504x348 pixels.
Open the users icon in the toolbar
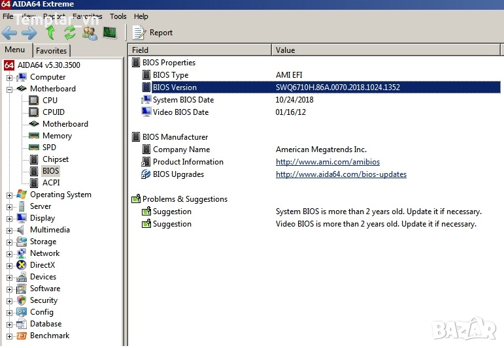click(90, 33)
